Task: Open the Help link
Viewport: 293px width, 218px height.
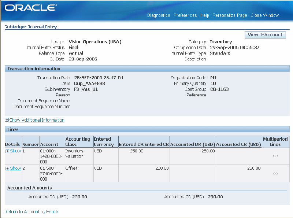Action: coord(205,15)
